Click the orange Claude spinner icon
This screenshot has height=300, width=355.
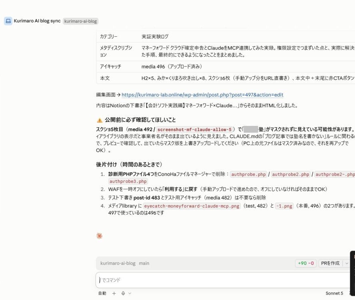click(x=99, y=236)
